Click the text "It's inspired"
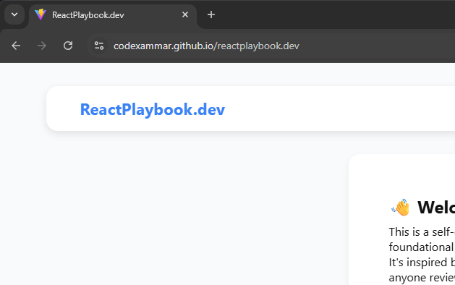The image size is (455, 285). (418, 263)
